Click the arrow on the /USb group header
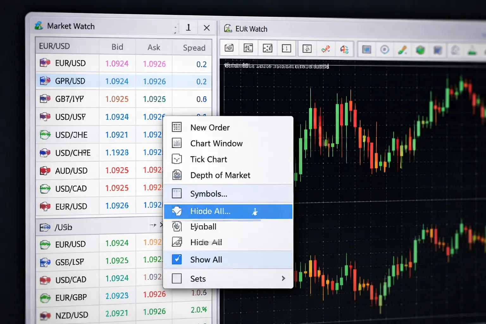This screenshot has height=324, width=486. coord(153,225)
